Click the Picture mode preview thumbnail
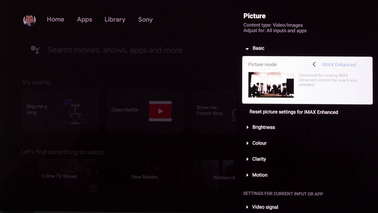Screen dimensions: 378x213 pyautogui.click(x=271, y=85)
